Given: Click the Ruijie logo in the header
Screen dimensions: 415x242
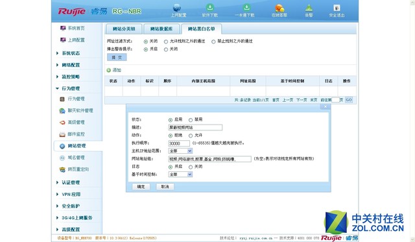Looking at the screenshot, I should coord(72,12).
